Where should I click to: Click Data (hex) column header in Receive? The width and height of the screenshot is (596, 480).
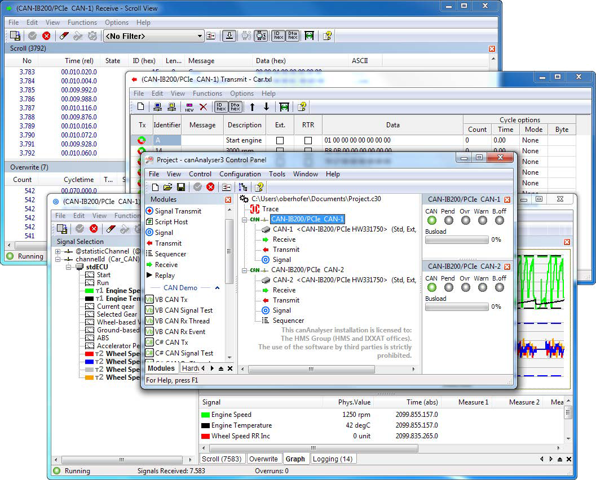(300, 61)
